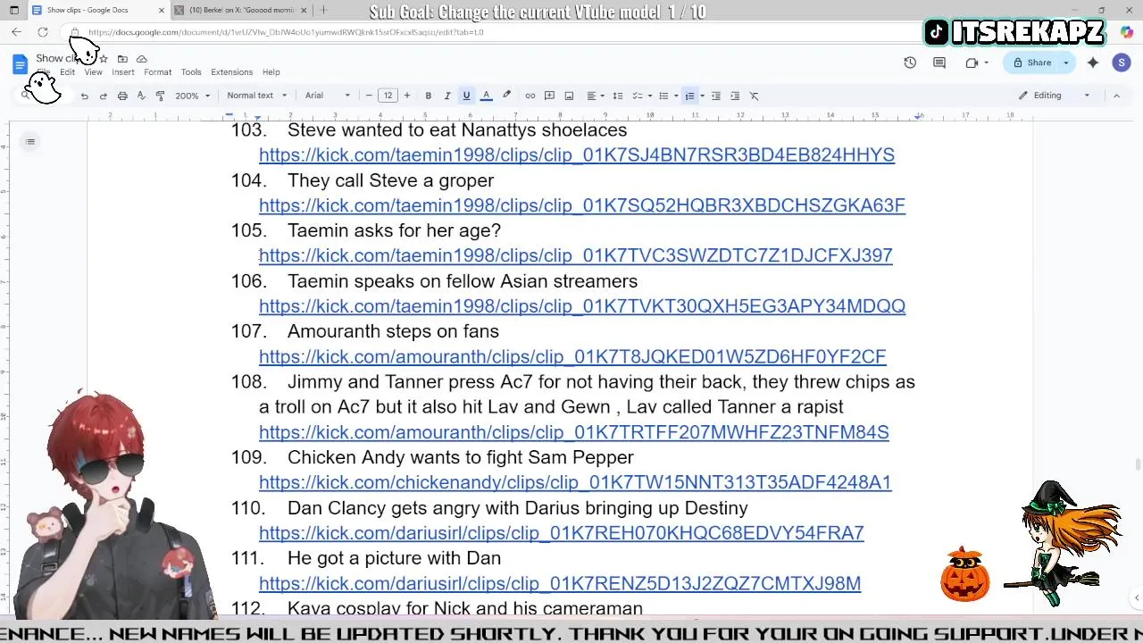Switch to the Berkel on X browser tab

coord(241,10)
